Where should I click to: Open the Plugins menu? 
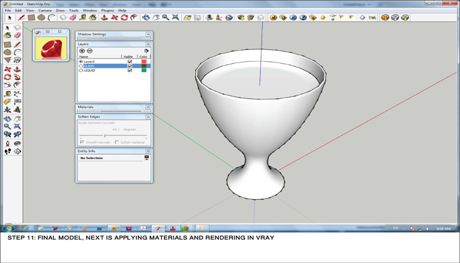[107, 11]
